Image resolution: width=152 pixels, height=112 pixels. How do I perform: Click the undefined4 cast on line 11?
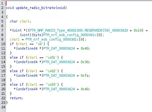click(x=28, y=48)
